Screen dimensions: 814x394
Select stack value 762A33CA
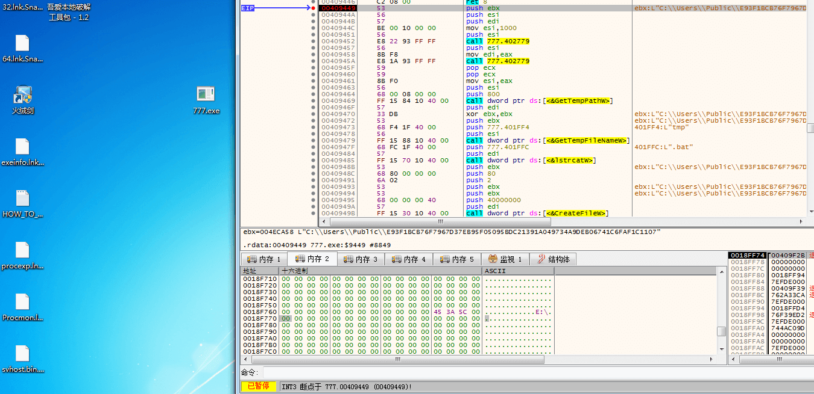coord(788,295)
